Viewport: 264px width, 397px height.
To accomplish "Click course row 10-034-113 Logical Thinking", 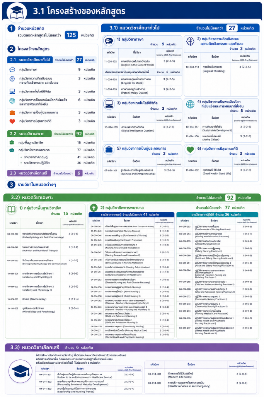I will pyautogui.click(x=221, y=69).
